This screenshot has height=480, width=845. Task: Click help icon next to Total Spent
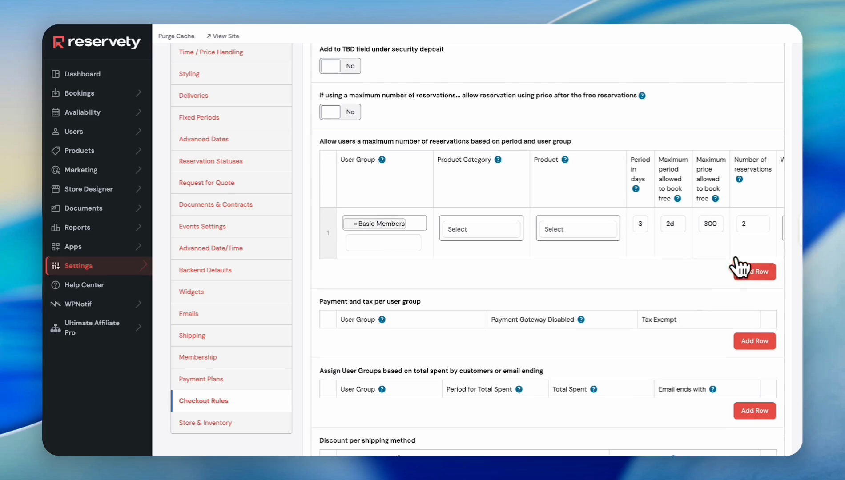(x=593, y=389)
